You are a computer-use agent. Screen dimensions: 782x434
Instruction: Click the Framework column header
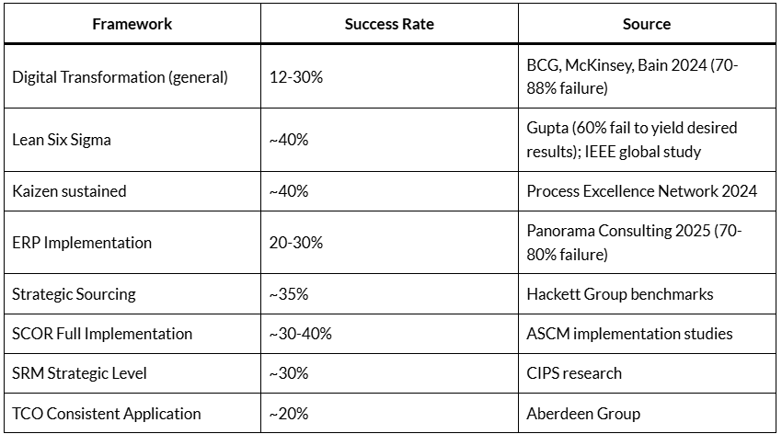point(132,24)
